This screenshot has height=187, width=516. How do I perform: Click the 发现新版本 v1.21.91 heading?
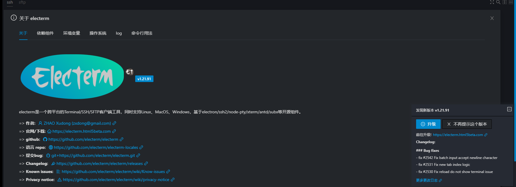[x=432, y=110]
